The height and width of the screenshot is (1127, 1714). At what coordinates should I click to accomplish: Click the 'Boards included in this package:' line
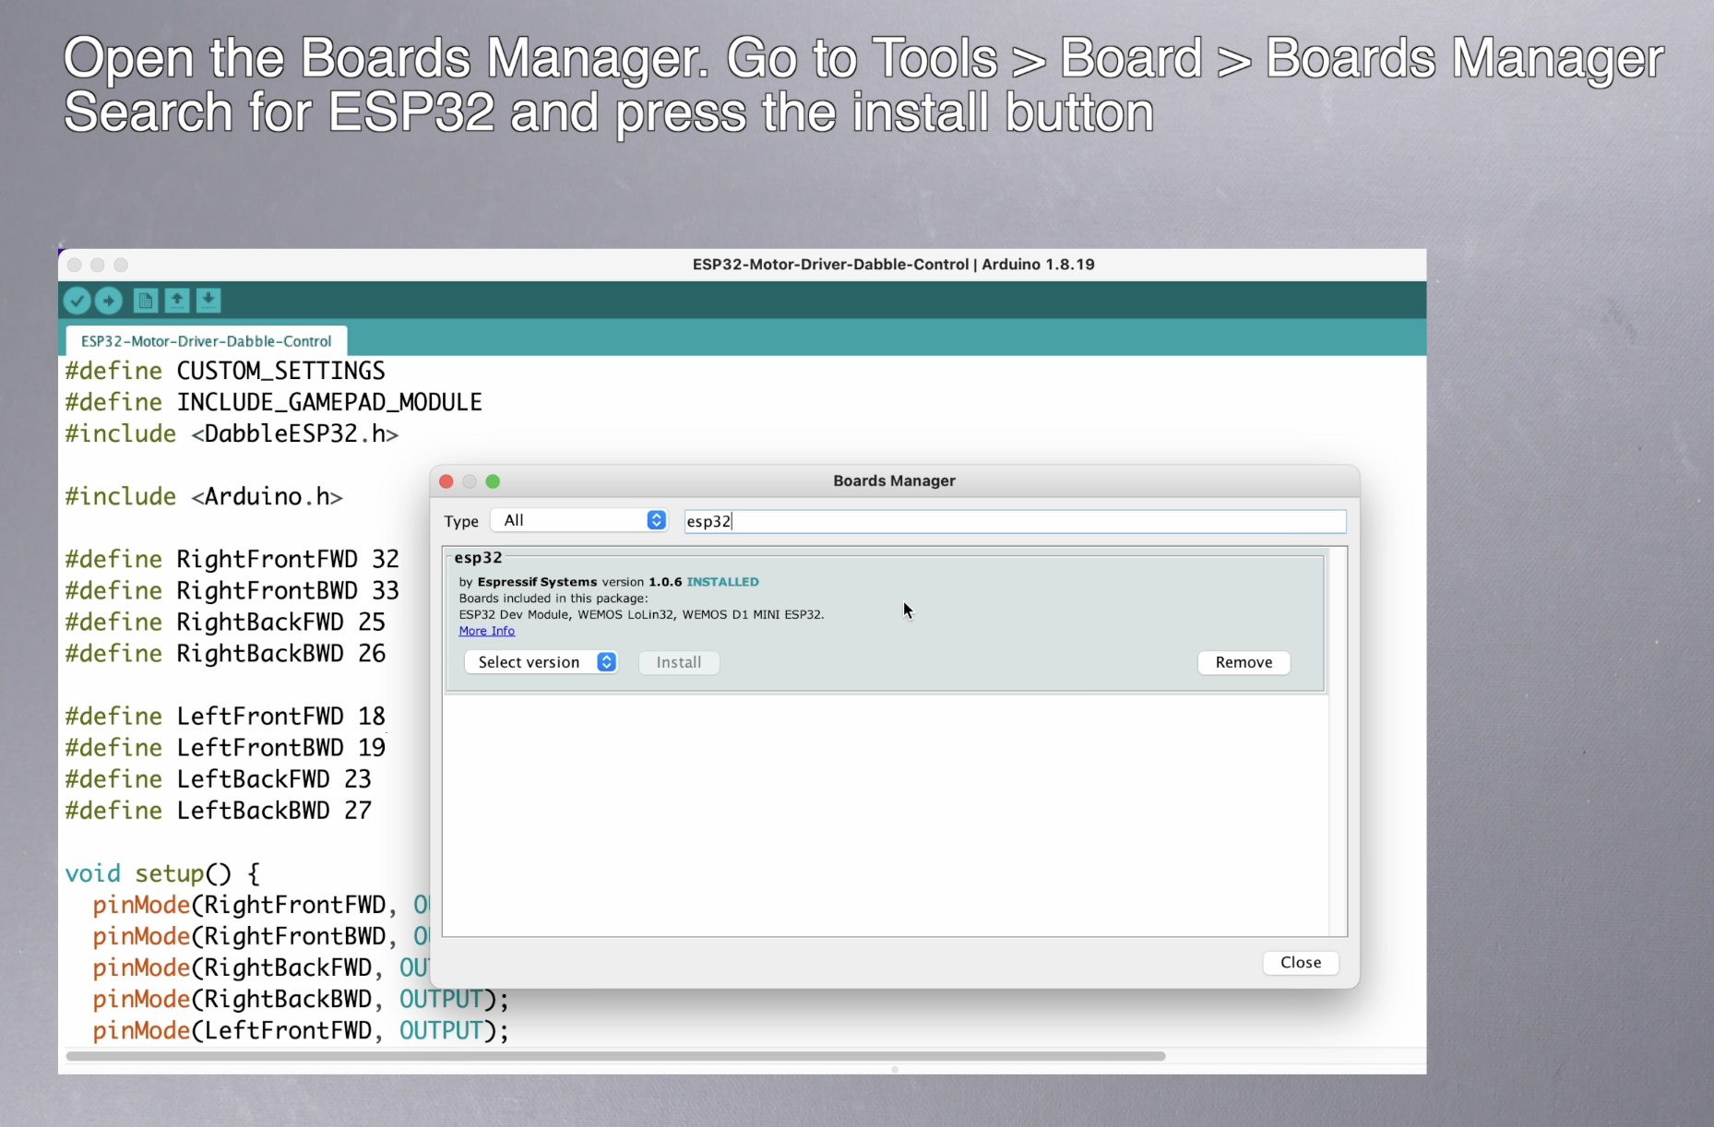point(553,599)
